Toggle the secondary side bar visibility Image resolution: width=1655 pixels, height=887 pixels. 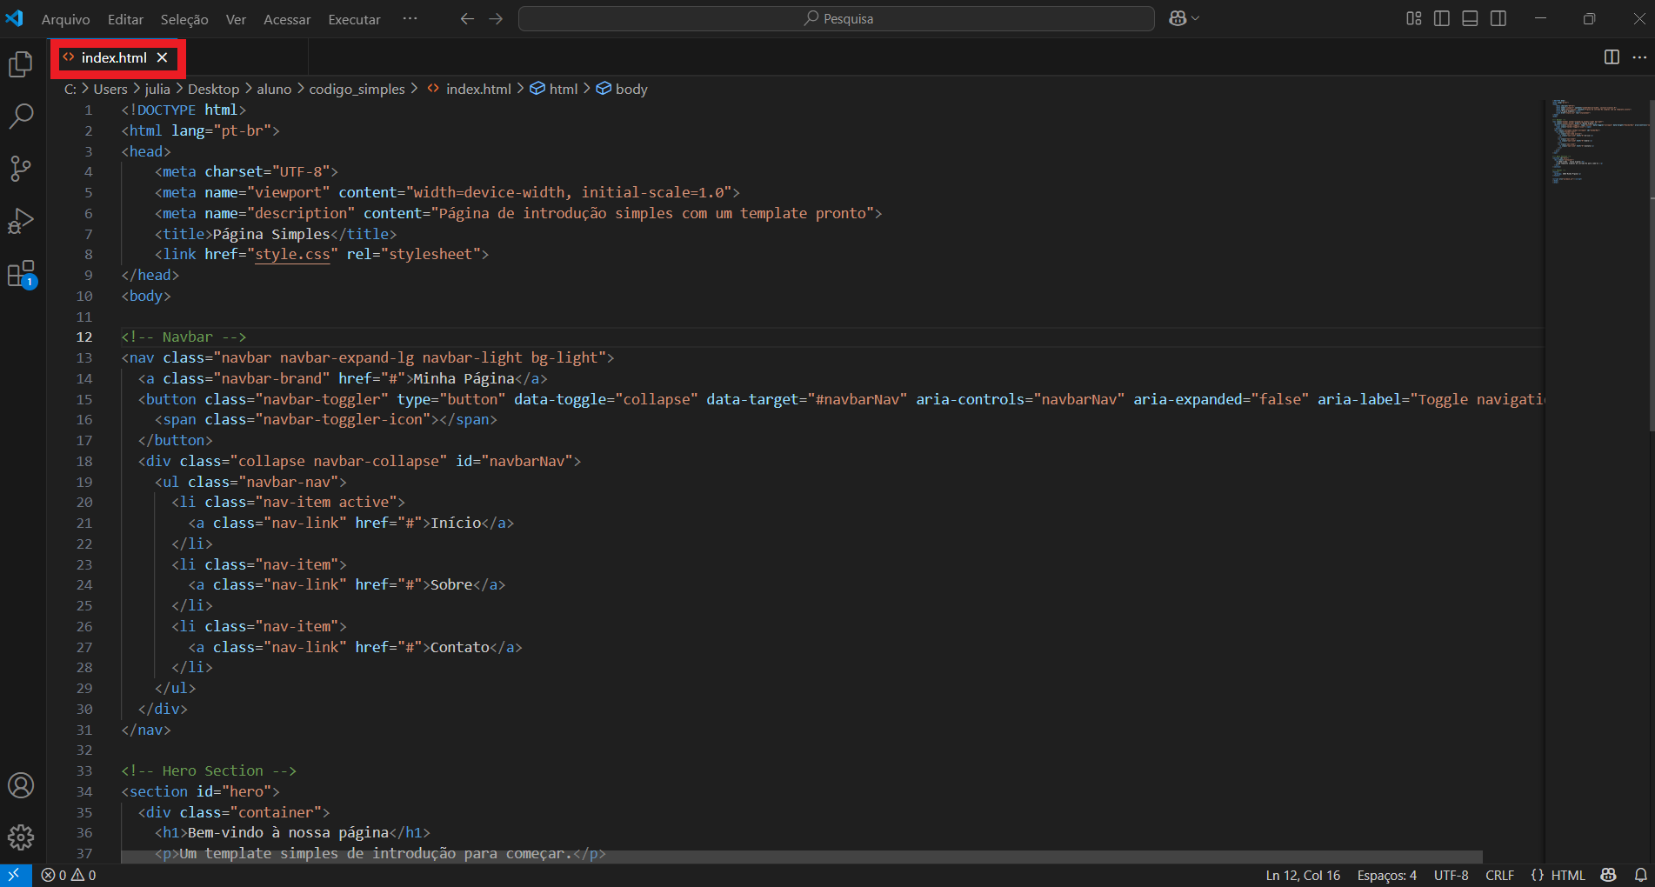[x=1498, y=19]
